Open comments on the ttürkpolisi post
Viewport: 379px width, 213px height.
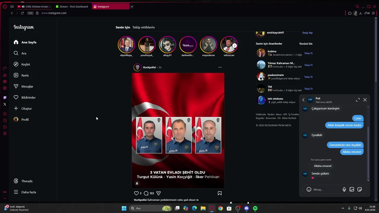pos(146,193)
